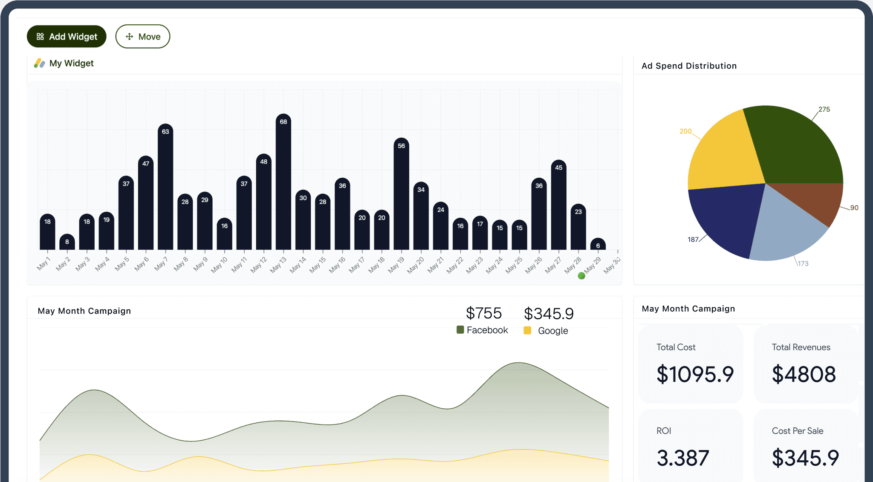This screenshot has width=873, height=482.
Task: Click the My Widget logo icon
Action: 40,63
